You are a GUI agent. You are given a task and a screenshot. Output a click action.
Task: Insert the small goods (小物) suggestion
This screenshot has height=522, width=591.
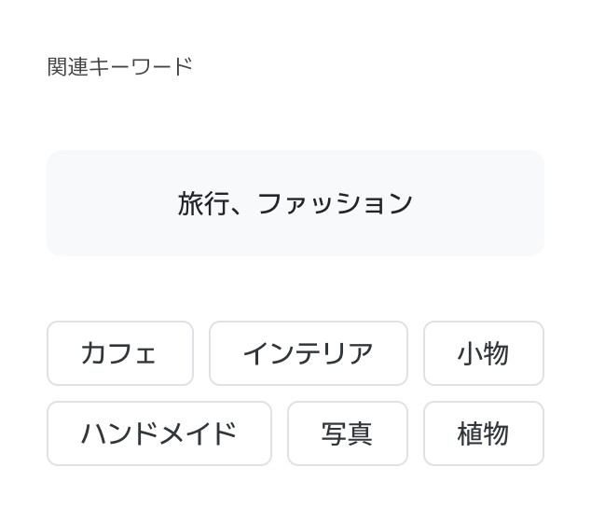click(x=483, y=353)
